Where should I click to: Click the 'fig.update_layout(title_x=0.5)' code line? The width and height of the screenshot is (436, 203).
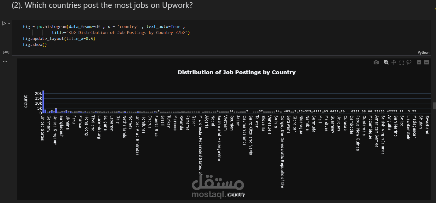coord(59,39)
